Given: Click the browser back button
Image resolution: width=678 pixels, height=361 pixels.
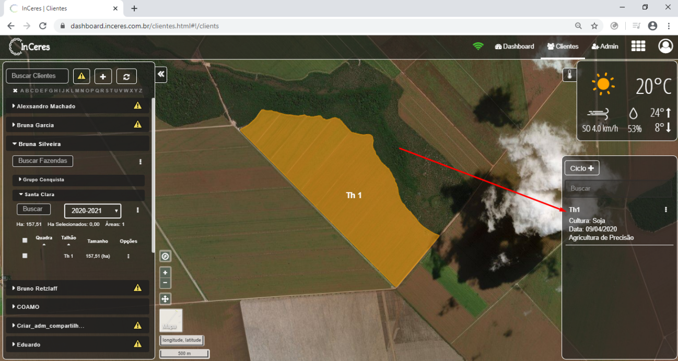Looking at the screenshot, I should pyautogui.click(x=11, y=26).
